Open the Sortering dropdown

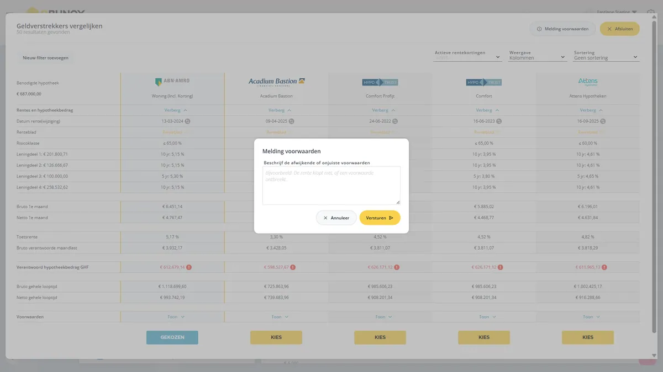[606, 55]
